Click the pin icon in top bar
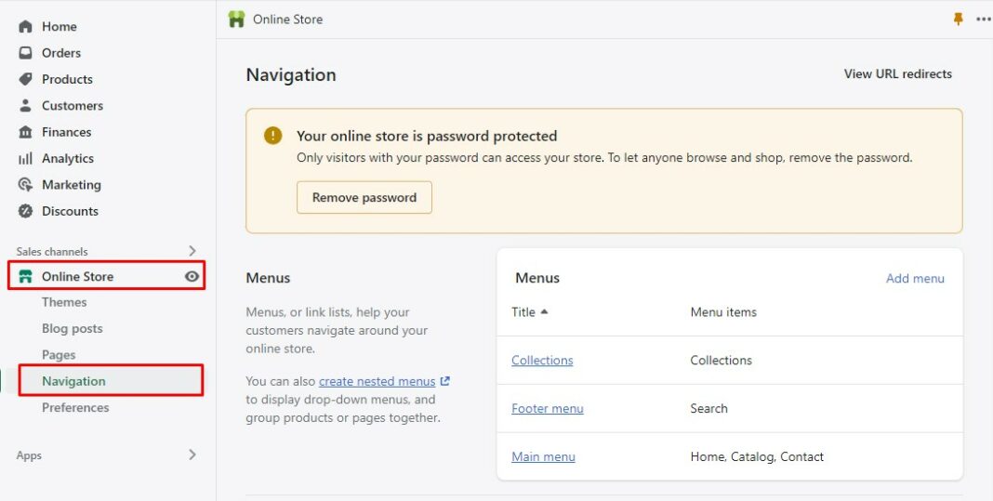Viewport: 993px width, 501px height. click(x=959, y=19)
